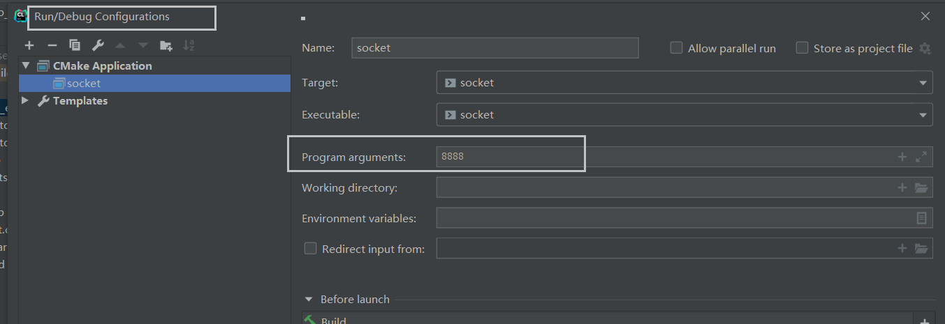This screenshot has width=945, height=324.
Task: Expand the Templates tree node
Action: pos(26,100)
